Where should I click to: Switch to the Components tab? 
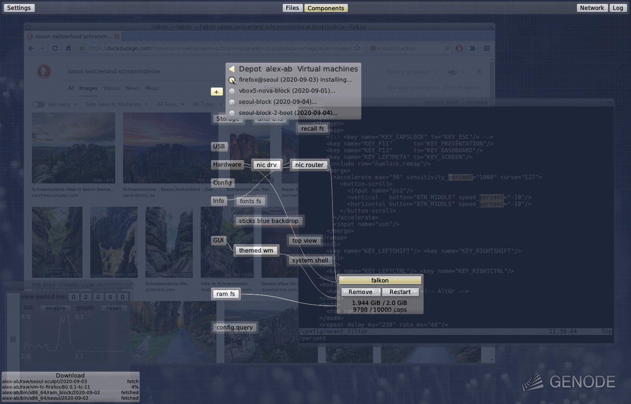click(326, 8)
